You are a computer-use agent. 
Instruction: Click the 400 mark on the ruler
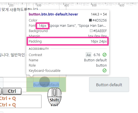(66, 5)
